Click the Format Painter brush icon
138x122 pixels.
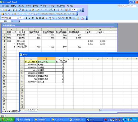(x=38, y=10)
